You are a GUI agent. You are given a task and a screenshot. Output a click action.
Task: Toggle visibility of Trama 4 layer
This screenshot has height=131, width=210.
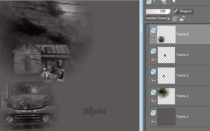[153, 59]
